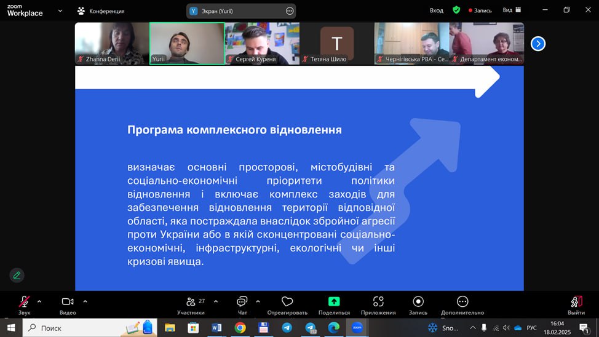The width and height of the screenshot is (599, 337).
Task: Open the Вид (View) layout menu
Action: coord(512,10)
